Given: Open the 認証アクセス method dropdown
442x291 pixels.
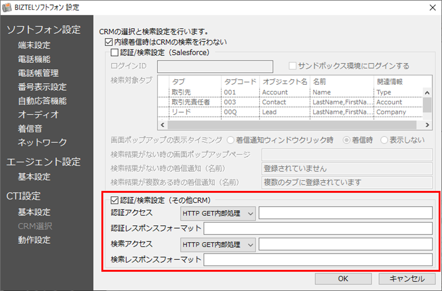Looking at the screenshot, I should tap(218, 214).
